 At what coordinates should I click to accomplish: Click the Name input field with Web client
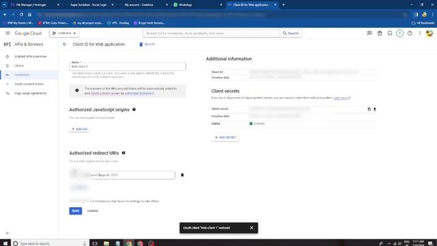(128, 66)
